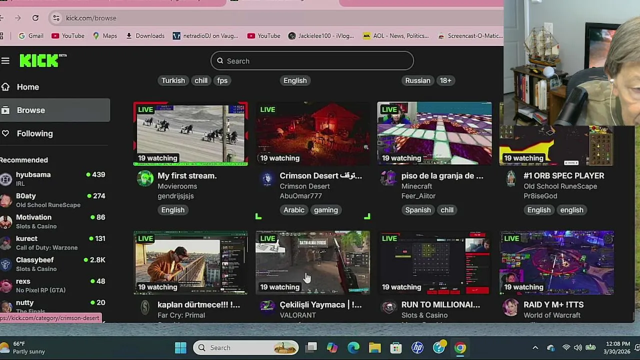Screen dimensions: 640x360
Task: Open HP app from taskbar
Action: (417, 347)
